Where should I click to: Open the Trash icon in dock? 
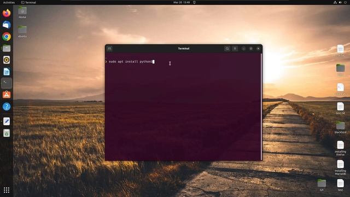(x=7, y=133)
